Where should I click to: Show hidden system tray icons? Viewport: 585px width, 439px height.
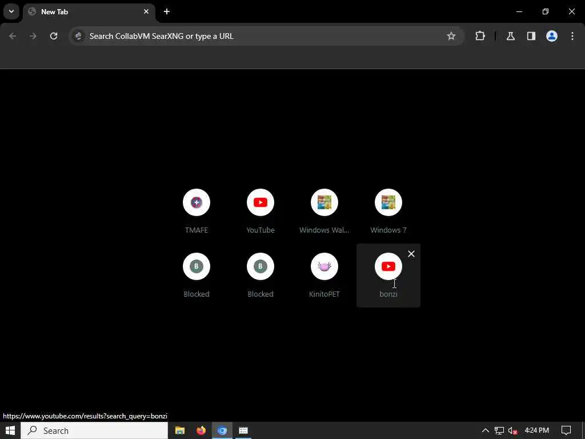485,430
